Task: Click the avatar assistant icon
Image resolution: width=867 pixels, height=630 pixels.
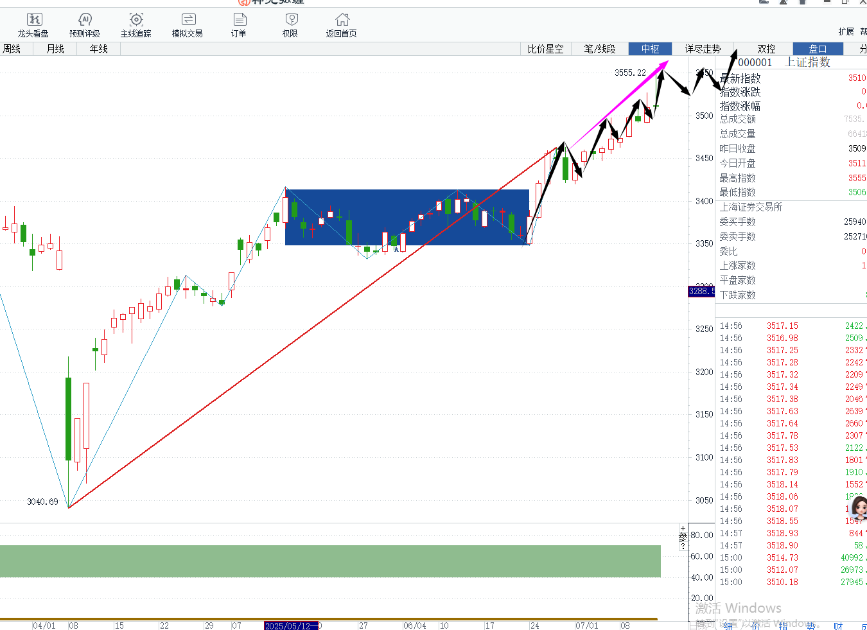Action: (x=858, y=507)
